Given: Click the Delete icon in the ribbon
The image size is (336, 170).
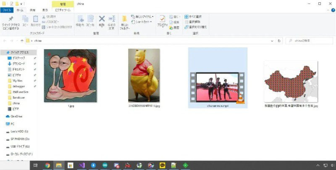Looking at the screenshot, I should (x=102, y=21).
